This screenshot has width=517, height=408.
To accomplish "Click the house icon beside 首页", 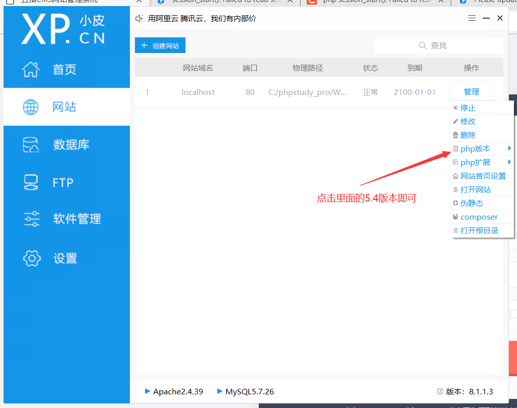I will pyautogui.click(x=31, y=70).
